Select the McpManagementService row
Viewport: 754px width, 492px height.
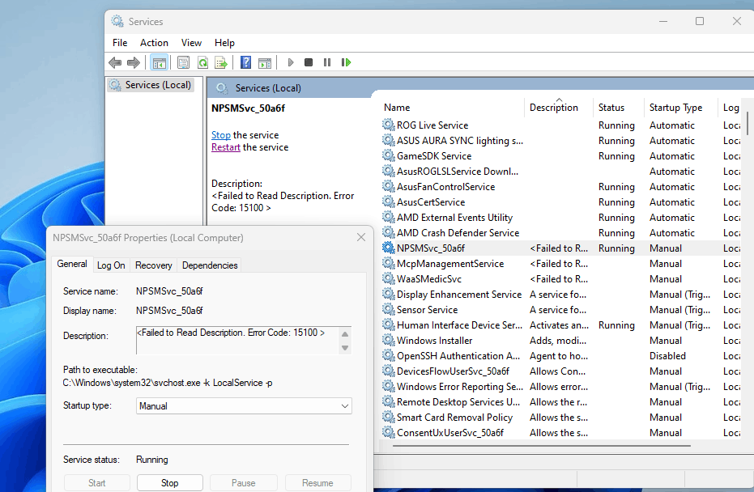click(x=560, y=263)
